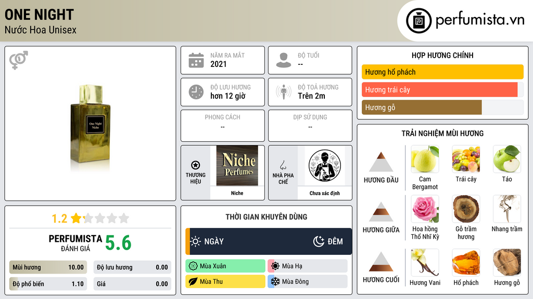Click the Hương hổ phách accord bar

pyautogui.click(x=442, y=72)
